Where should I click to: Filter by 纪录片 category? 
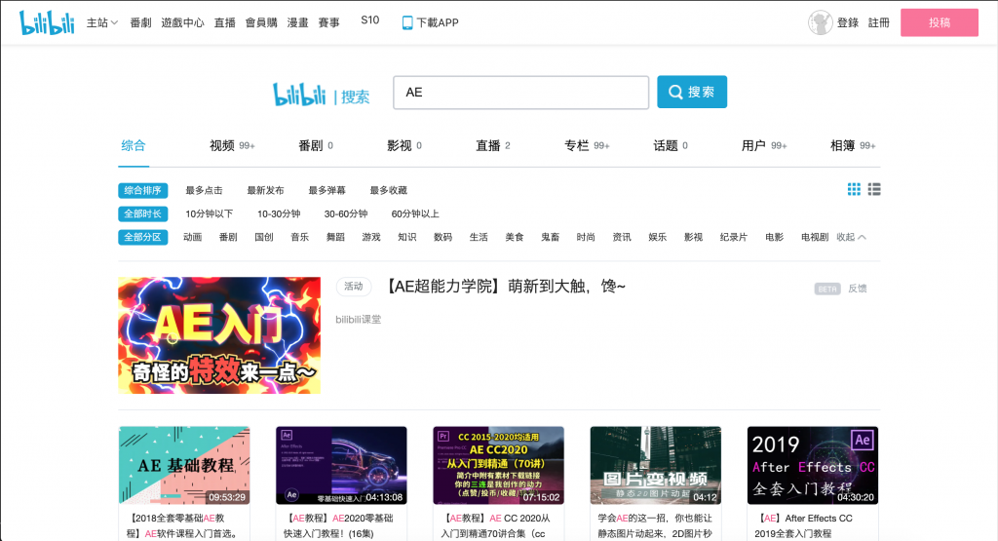pos(733,238)
